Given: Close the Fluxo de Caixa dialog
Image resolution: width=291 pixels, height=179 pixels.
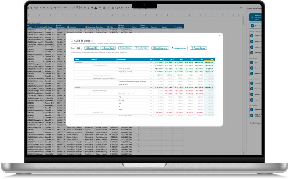Looking at the screenshot, I should 219,35.
